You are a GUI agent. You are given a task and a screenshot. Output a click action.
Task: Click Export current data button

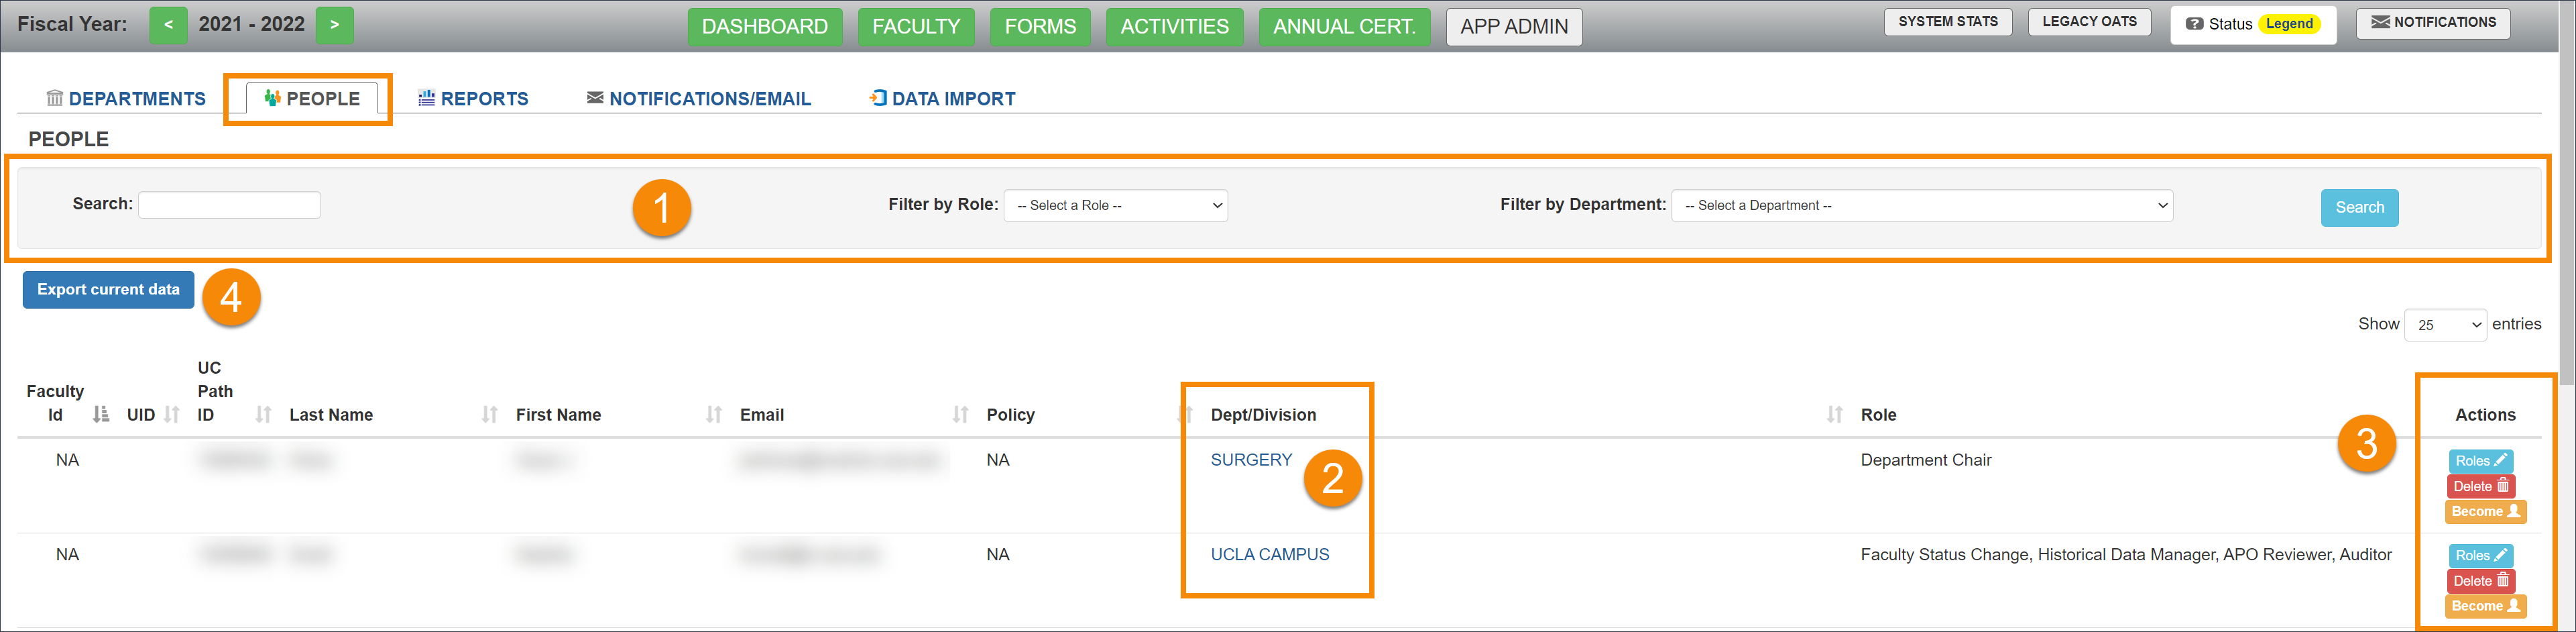tap(108, 290)
